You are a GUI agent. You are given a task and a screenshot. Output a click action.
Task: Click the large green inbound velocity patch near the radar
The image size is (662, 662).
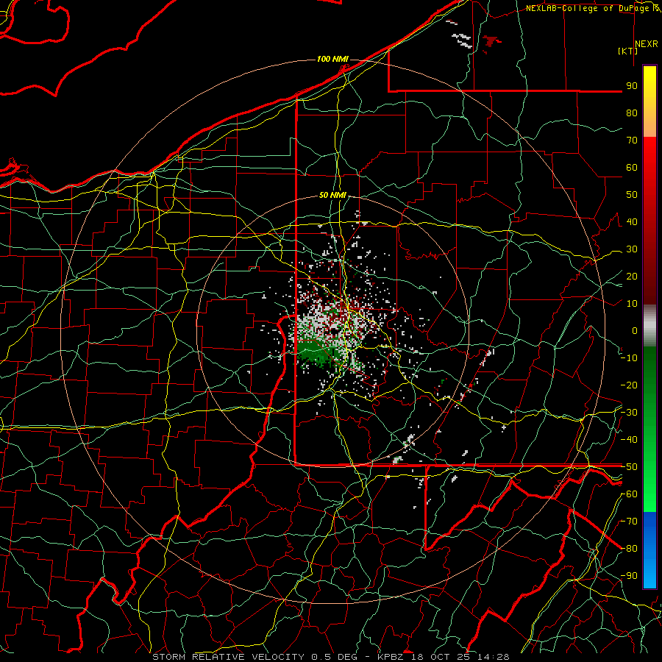tap(316, 352)
